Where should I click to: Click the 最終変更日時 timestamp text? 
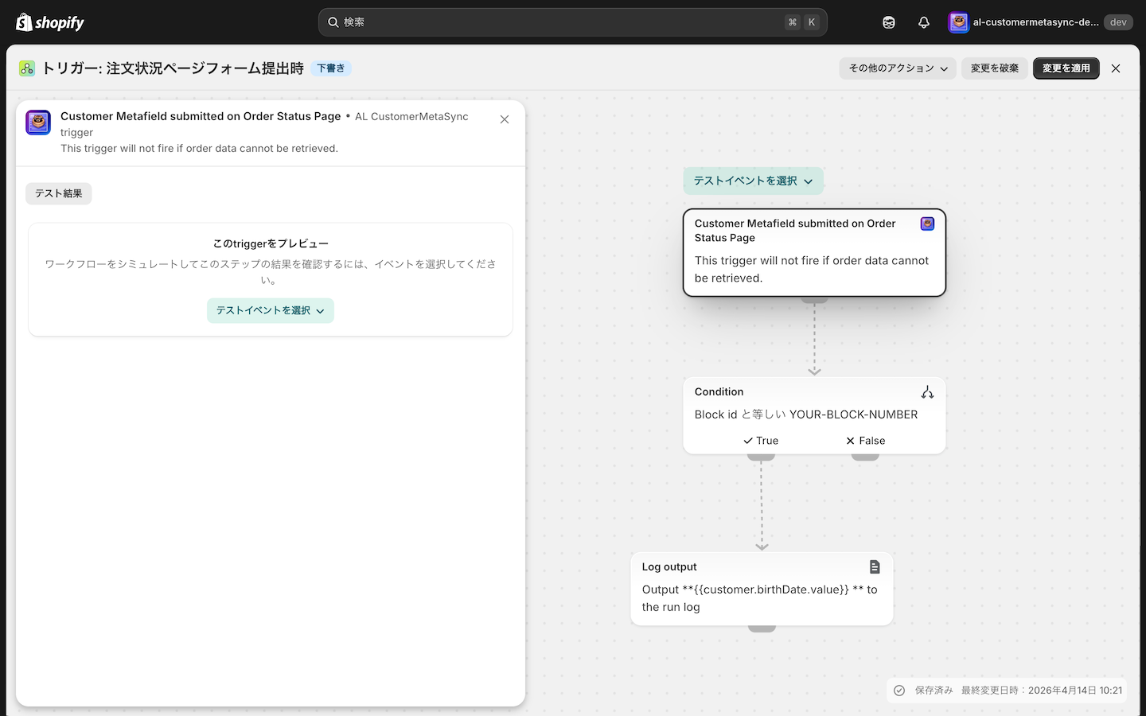point(1042,691)
